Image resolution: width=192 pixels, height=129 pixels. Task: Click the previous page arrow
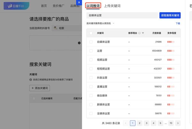pyautogui.click(x=125, y=123)
